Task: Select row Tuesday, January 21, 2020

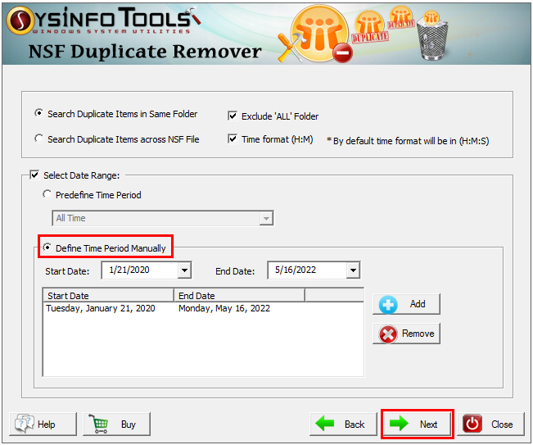Action: click(203, 308)
